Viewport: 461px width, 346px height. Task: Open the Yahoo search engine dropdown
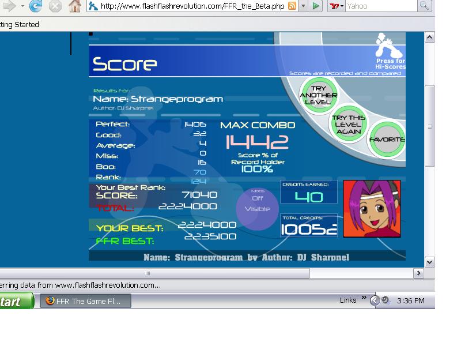pos(337,6)
